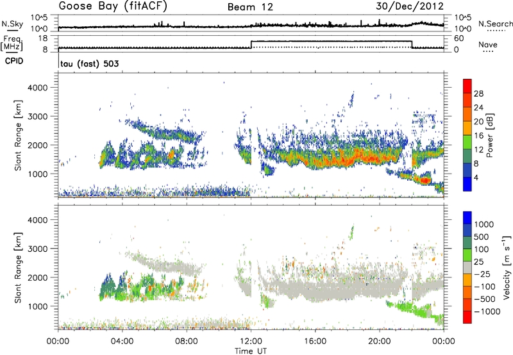Click the red top segment of Power colorbar
This screenshot has height=355, width=513.
[x=467, y=86]
